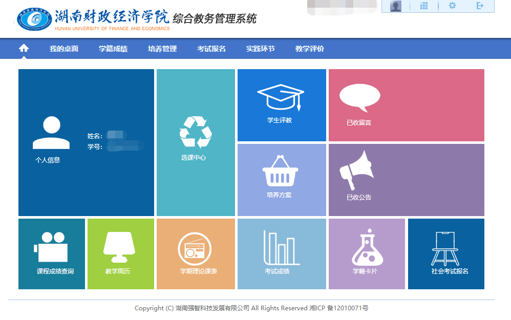Select the home icon in the navigation bar
Viewport: 511px width, 320px height.
tap(23, 48)
